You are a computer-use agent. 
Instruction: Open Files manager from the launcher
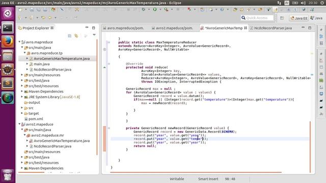(8, 55)
